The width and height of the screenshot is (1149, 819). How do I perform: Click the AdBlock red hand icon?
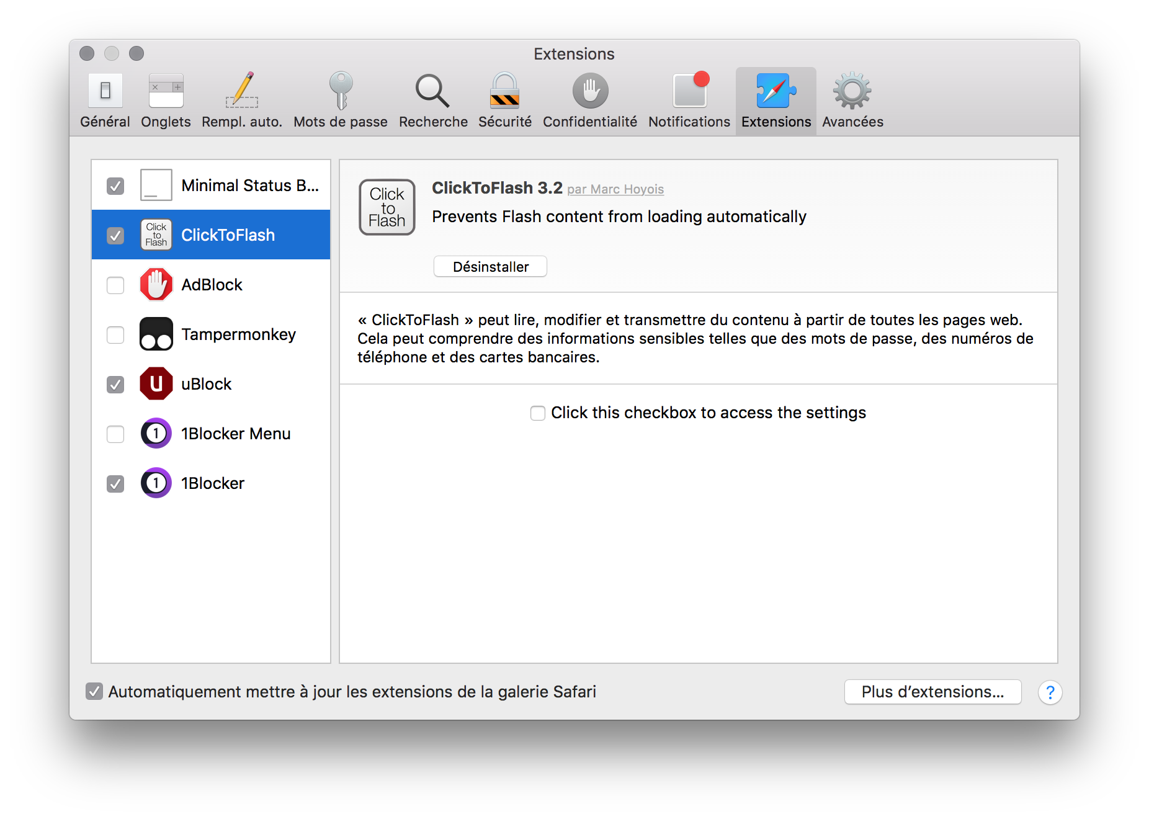(156, 284)
